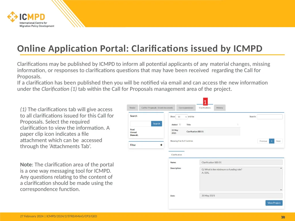
Task: Select the Clarification SBS 01 table row
Action: [x=205, y=132]
